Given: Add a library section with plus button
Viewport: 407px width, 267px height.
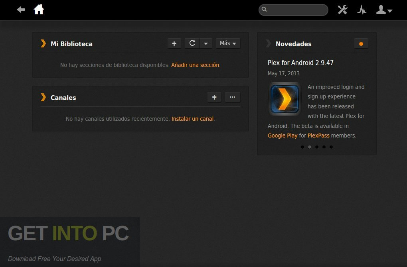Looking at the screenshot, I should pyautogui.click(x=174, y=43).
